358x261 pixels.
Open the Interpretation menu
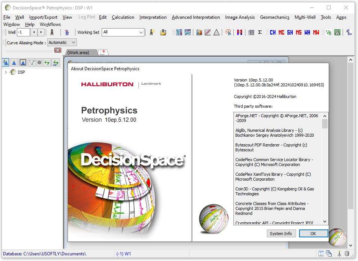pos(153,17)
